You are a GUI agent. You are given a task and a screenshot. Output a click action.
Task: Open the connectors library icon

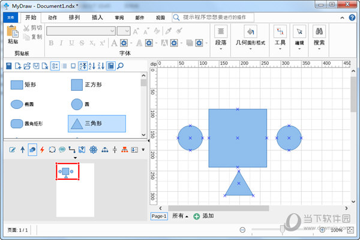[72, 150]
